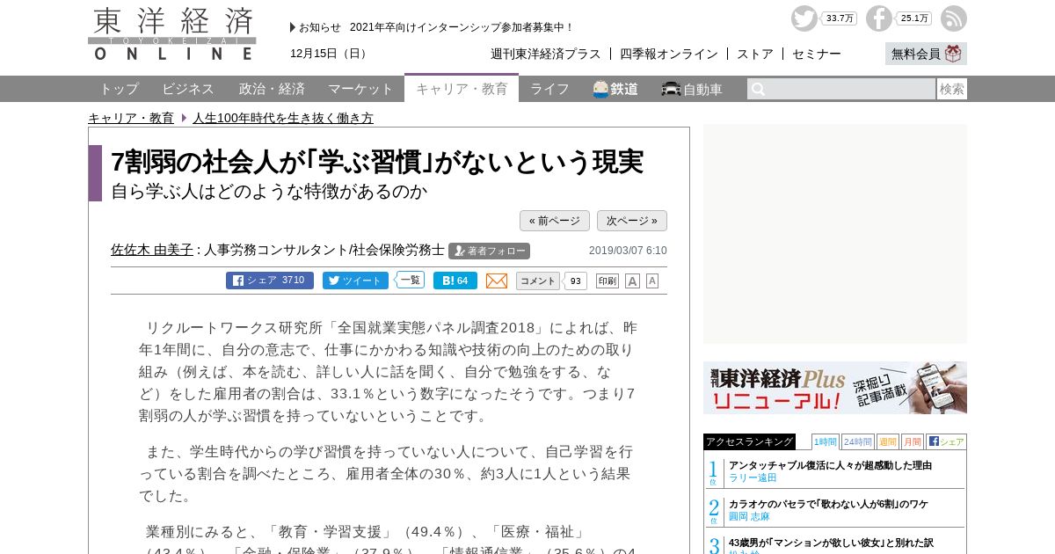Click the date 12月15日（日）
The width and height of the screenshot is (1055, 554).
(x=331, y=54)
